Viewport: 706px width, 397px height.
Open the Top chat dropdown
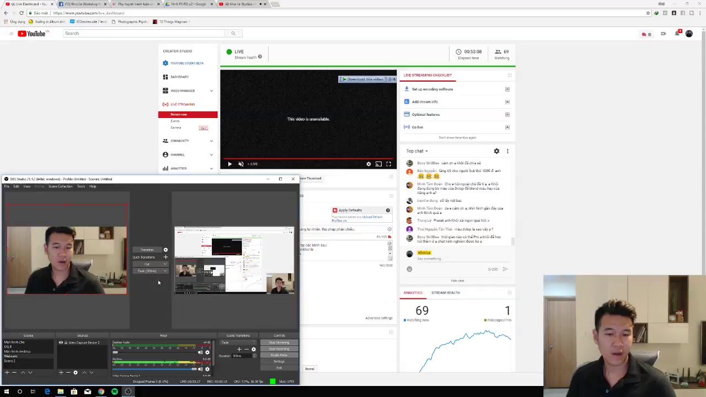pyautogui.click(x=417, y=151)
